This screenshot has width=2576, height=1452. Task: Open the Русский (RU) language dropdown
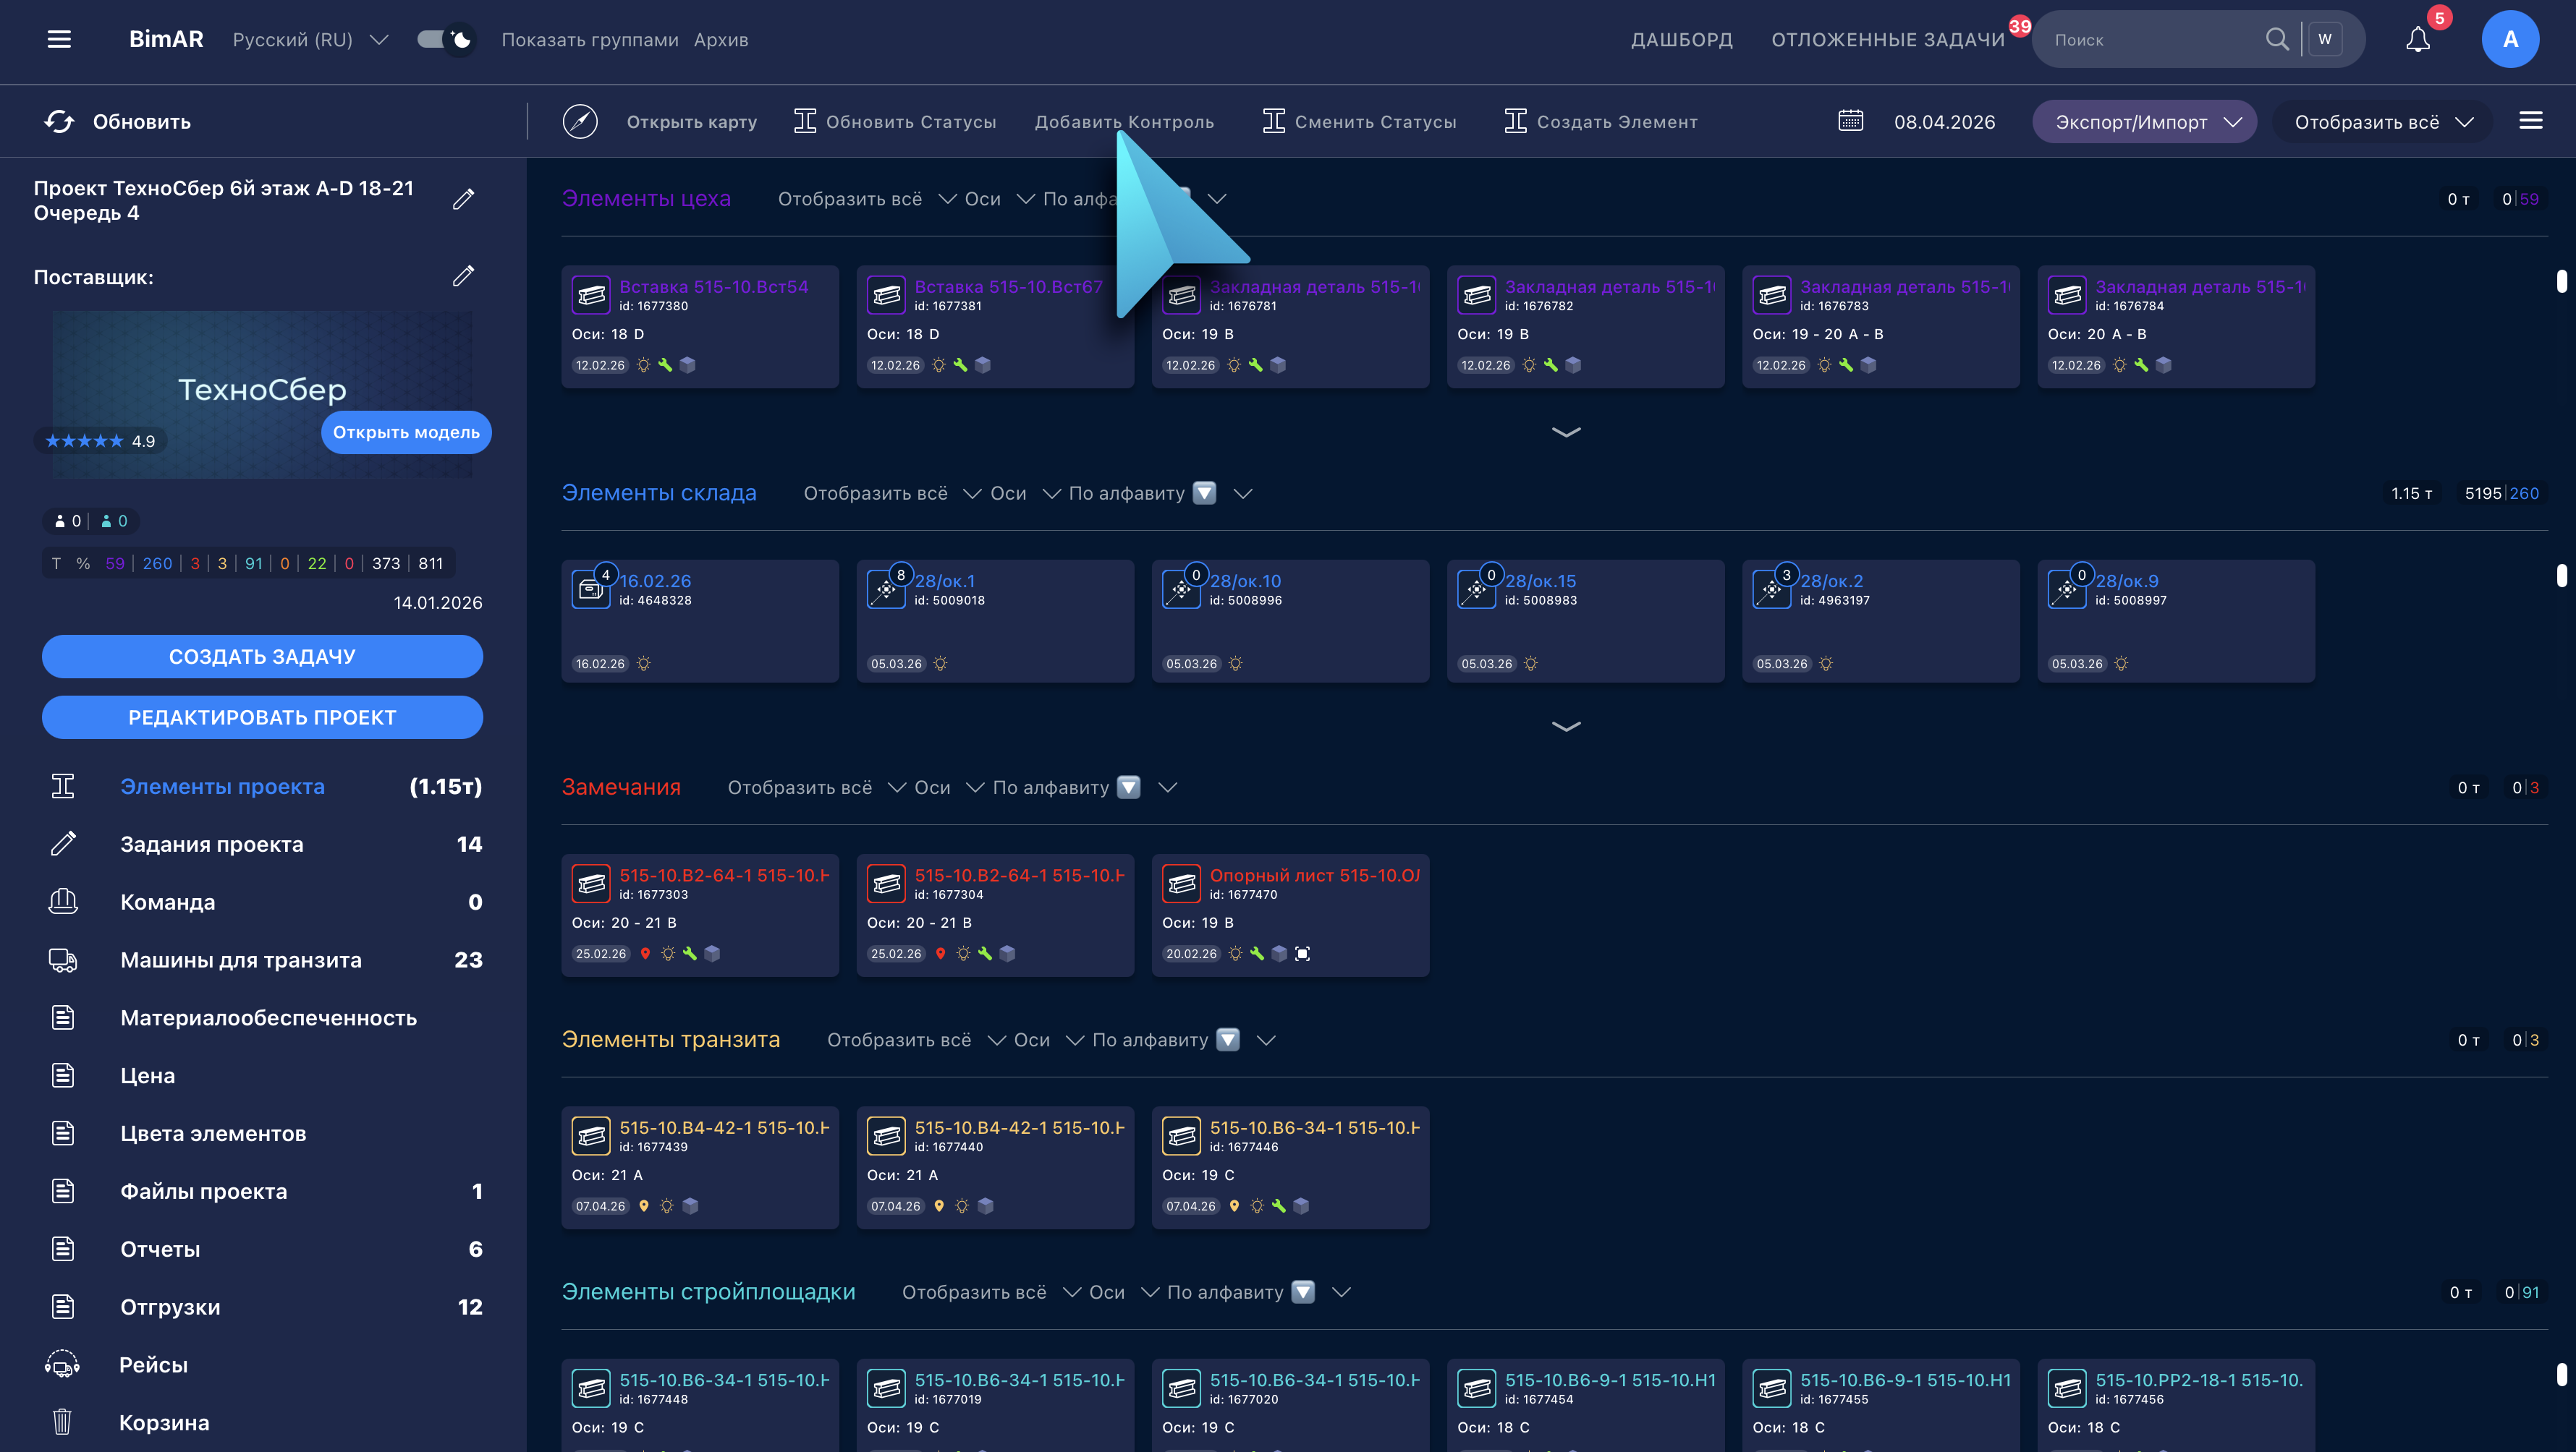coord(310,39)
